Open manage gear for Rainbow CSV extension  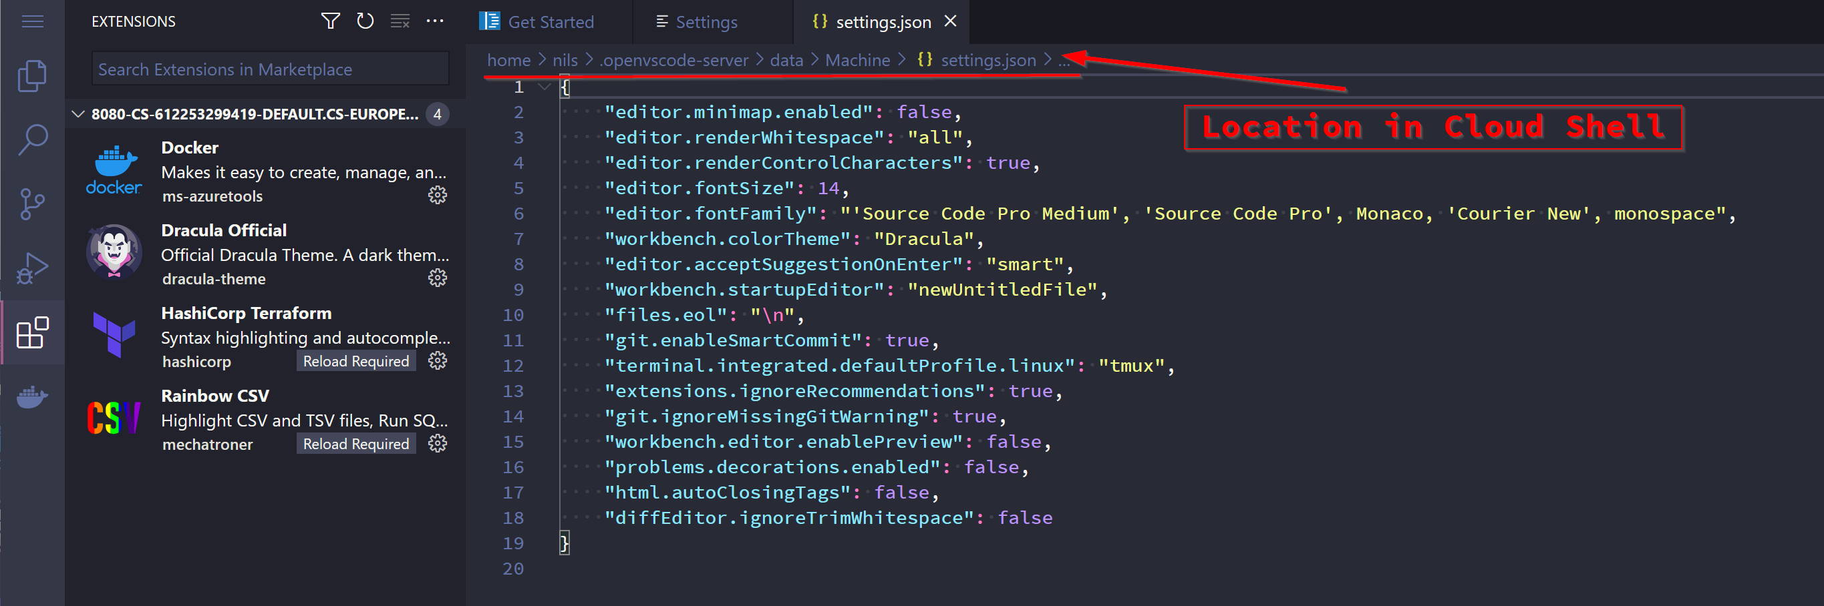438,443
